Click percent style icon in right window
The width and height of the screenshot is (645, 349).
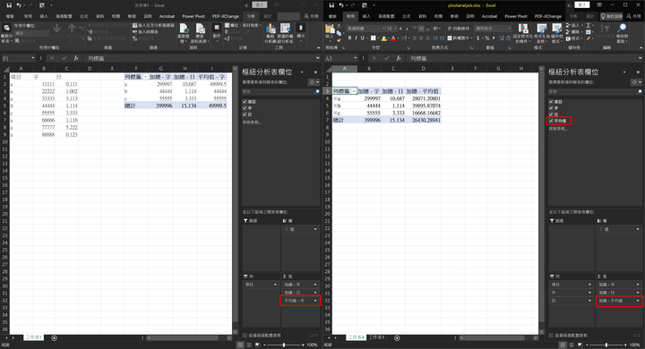(487, 38)
